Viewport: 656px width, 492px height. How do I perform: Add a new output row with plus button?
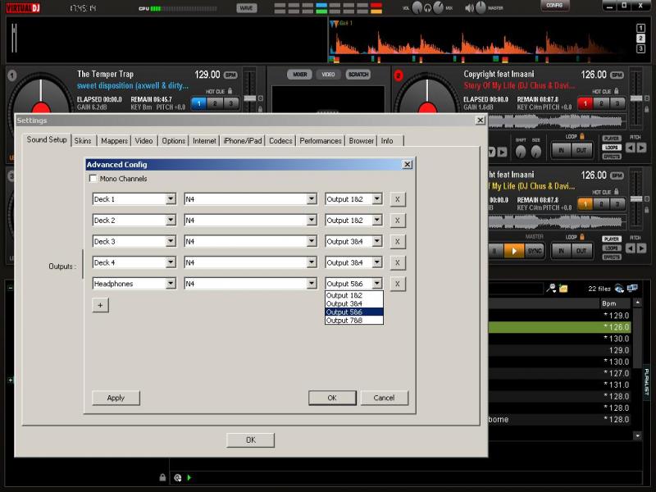tap(100, 305)
